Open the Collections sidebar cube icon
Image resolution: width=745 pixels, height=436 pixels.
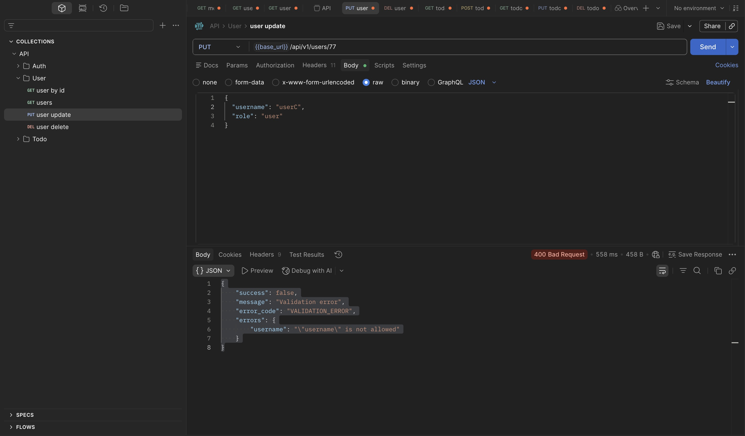click(62, 8)
